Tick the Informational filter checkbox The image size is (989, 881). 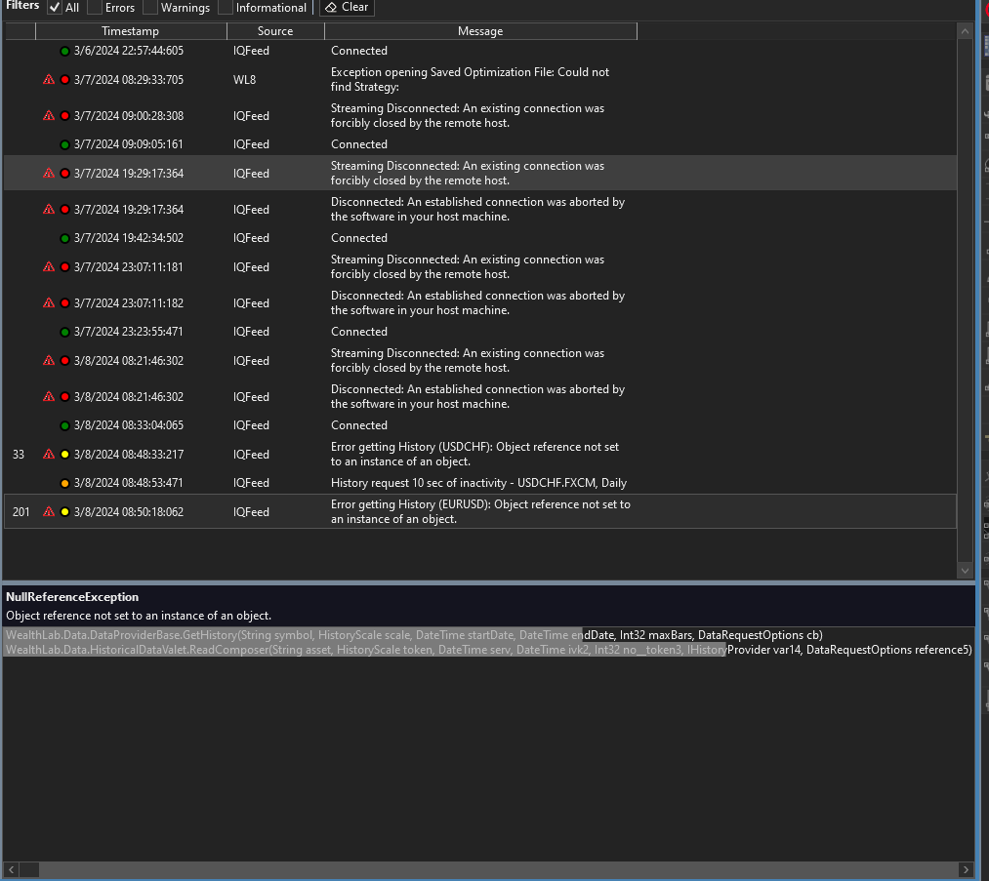[226, 8]
